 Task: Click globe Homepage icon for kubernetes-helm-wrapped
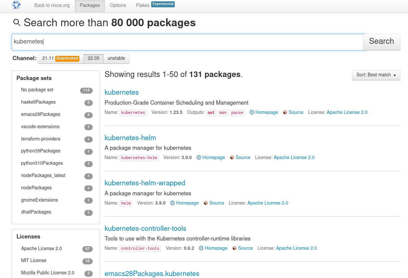(x=172, y=203)
